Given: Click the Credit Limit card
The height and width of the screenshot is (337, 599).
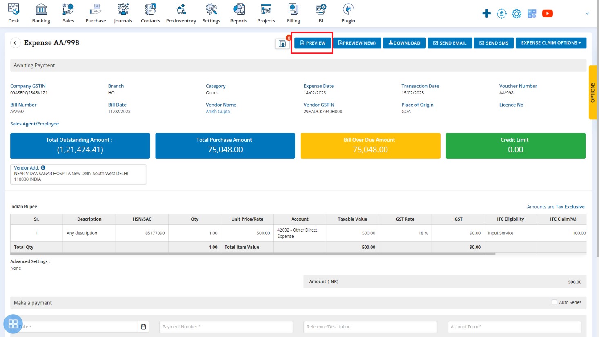Looking at the screenshot, I should pos(515,146).
